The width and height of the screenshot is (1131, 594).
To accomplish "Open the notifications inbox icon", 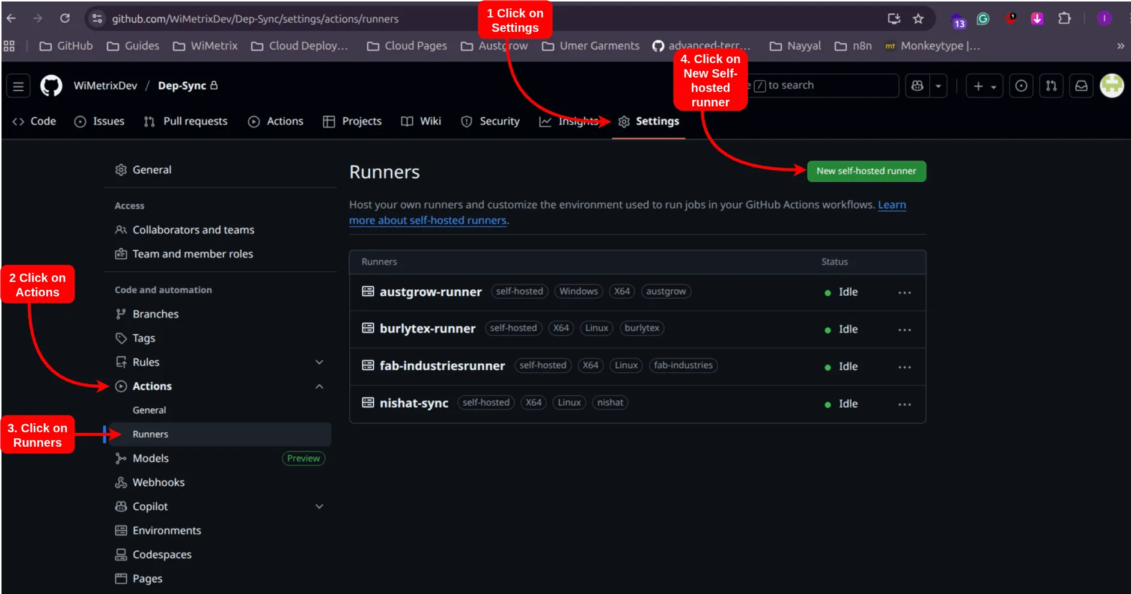I will coord(1081,85).
